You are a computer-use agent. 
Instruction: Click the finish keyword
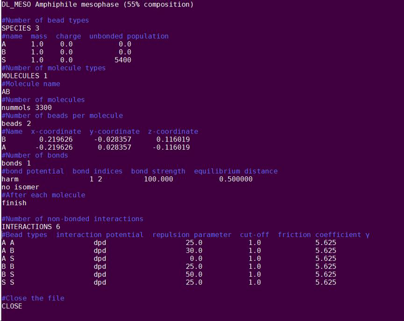[14, 203]
